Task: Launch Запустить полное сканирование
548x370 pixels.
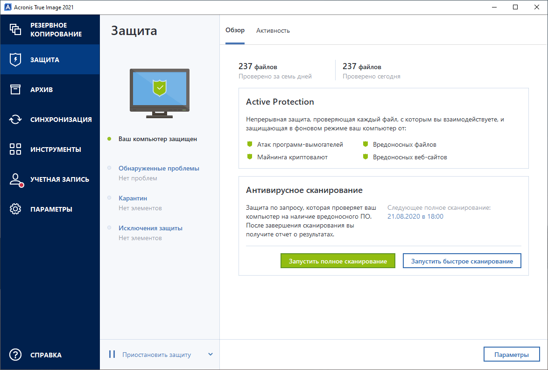Action: (337, 260)
